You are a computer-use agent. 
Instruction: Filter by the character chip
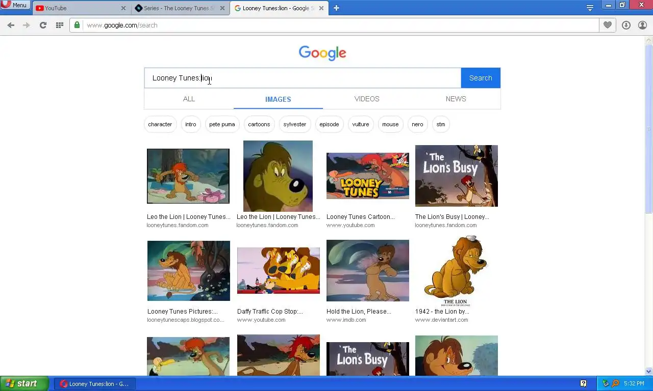click(160, 124)
